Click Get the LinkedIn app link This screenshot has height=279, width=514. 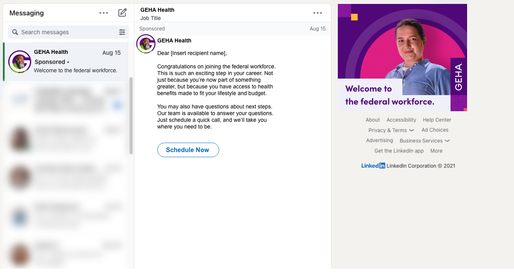point(399,151)
